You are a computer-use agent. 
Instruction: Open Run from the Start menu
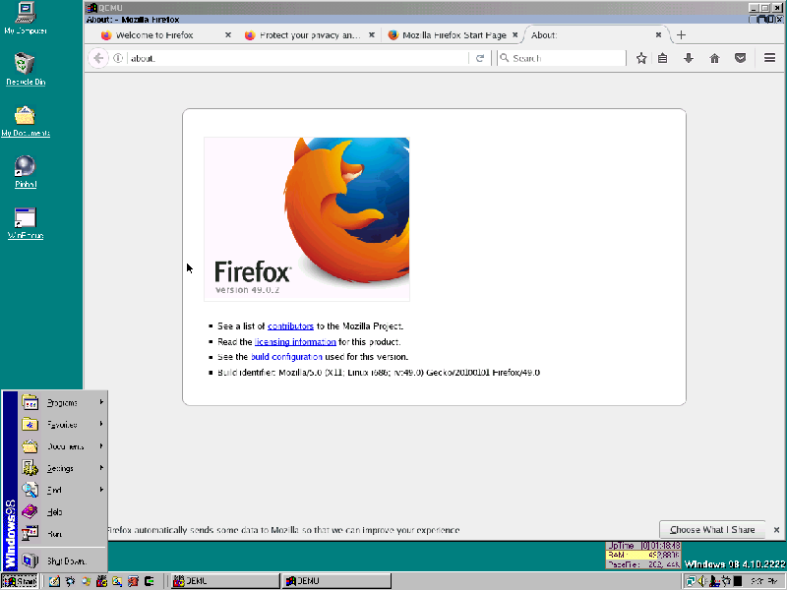[62, 534]
